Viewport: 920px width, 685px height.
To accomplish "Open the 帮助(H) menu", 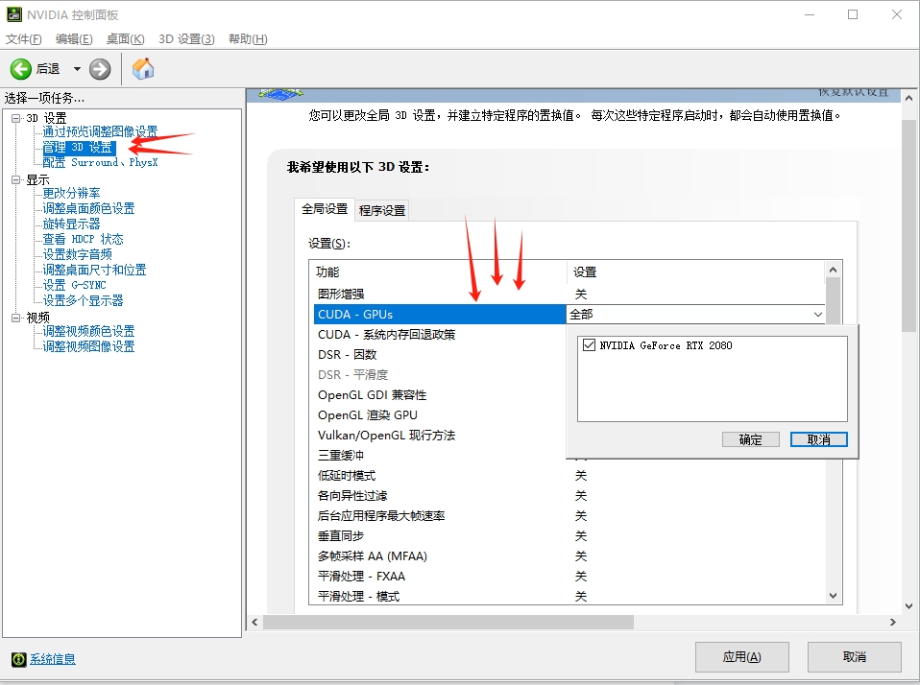I will point(248,38).
